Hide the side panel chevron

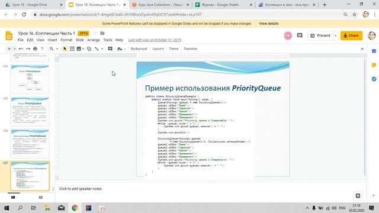[x=374, y=196]
